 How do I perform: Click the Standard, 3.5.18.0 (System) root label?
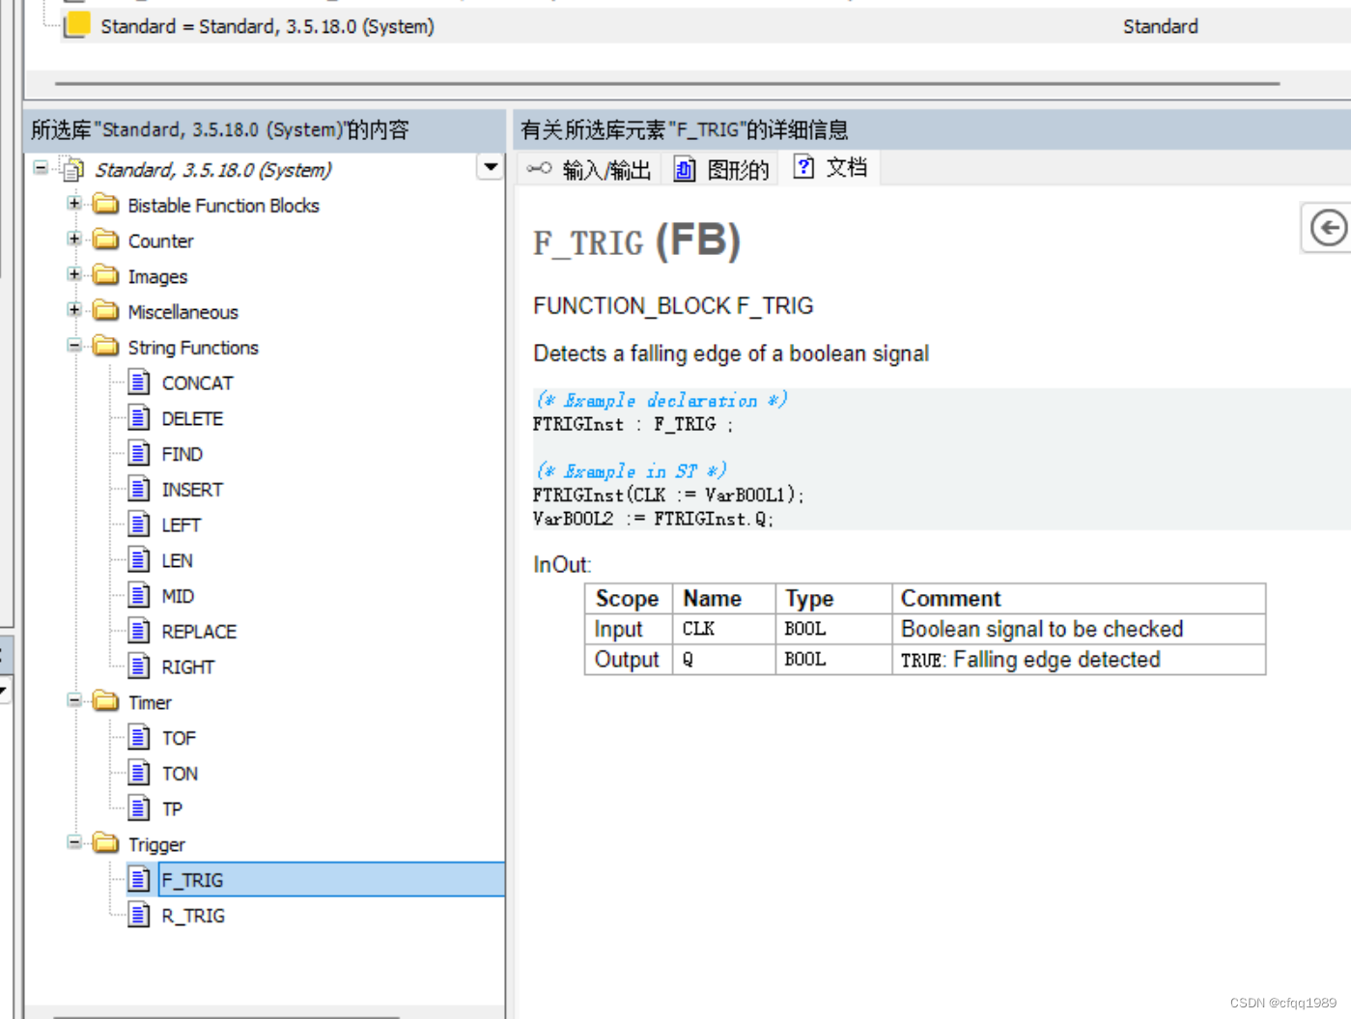(212, 170)
